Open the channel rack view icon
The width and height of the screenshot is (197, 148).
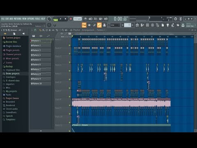[x=147, y=25]
